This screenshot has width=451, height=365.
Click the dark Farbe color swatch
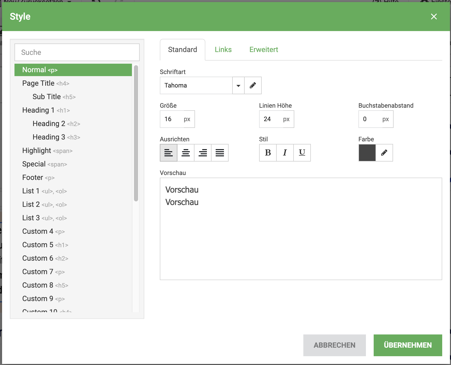point(367,153)
